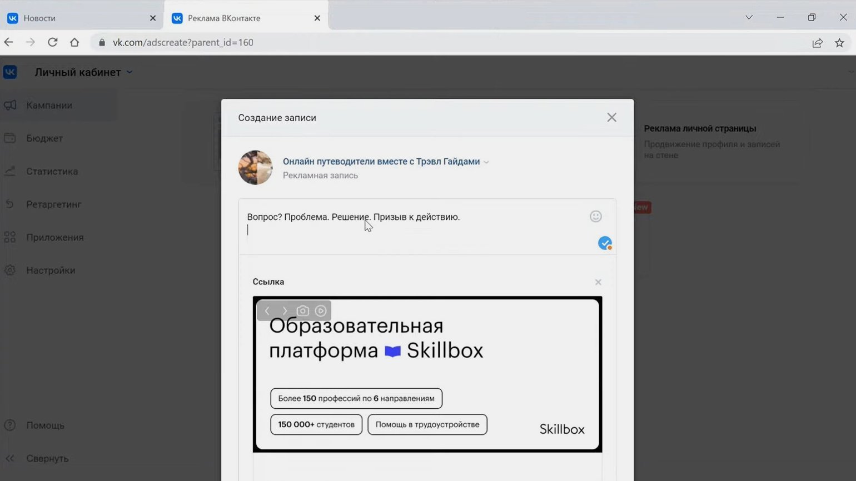The width and height of the screenshot is (856, 481).
Task: Open browser tab search chevron
Action: click(749, 18)
